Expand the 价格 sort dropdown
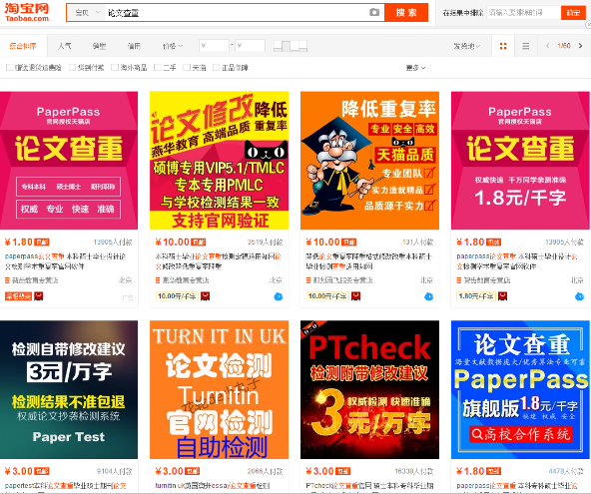 [x=173, y=46]
